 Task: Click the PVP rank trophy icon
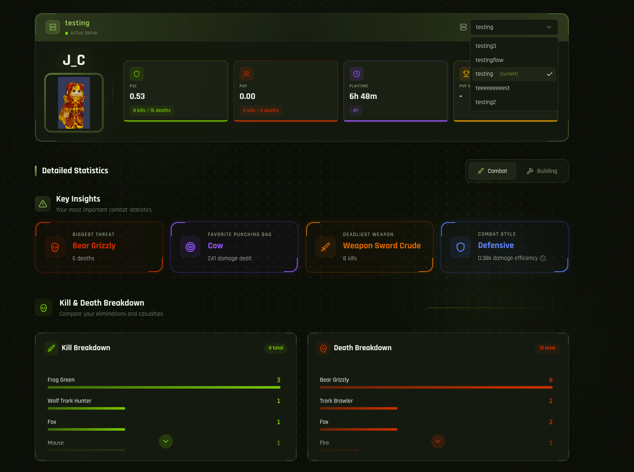tap(466, 74)
